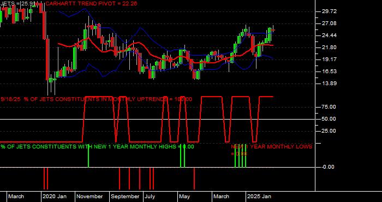Click the NEW 1 YEAR MONTHLY LOWS label
Screen dimensions: 382x202
coord(271,150)
